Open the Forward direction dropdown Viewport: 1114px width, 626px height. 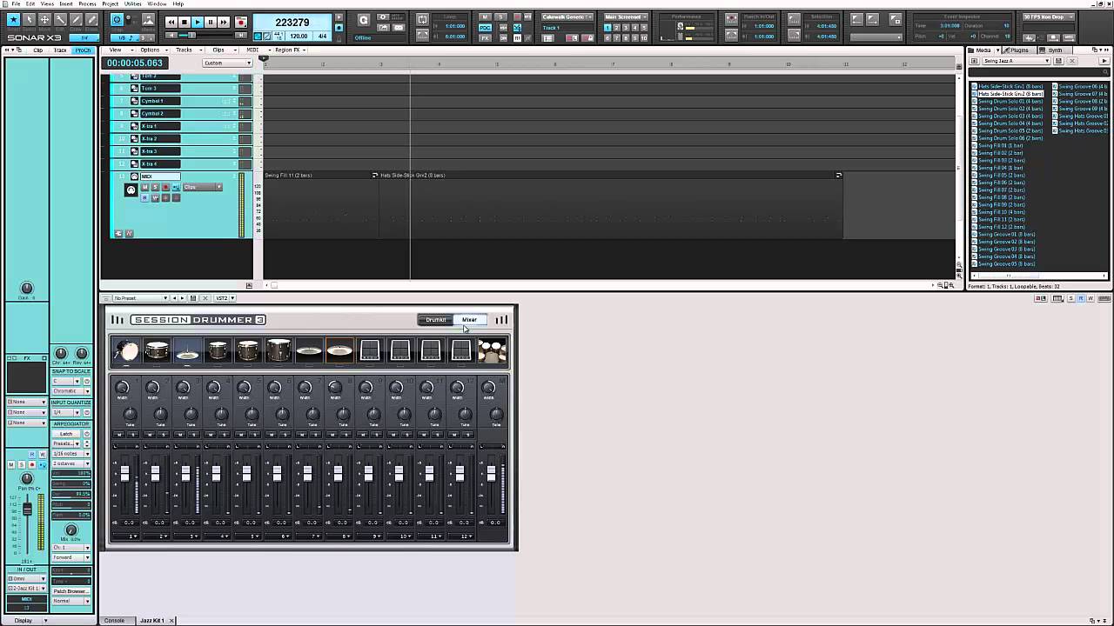[70, 557]
